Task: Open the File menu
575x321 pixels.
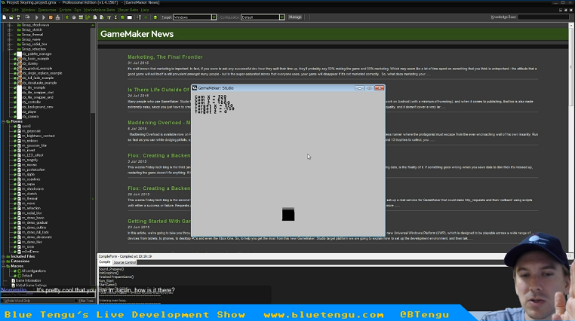Action: [6, 10]
